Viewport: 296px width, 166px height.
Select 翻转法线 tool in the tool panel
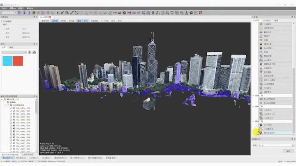275,32
